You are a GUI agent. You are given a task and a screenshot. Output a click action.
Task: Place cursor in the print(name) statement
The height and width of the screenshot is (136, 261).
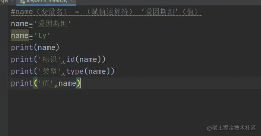pyautogui.click(x=35, y=47)
